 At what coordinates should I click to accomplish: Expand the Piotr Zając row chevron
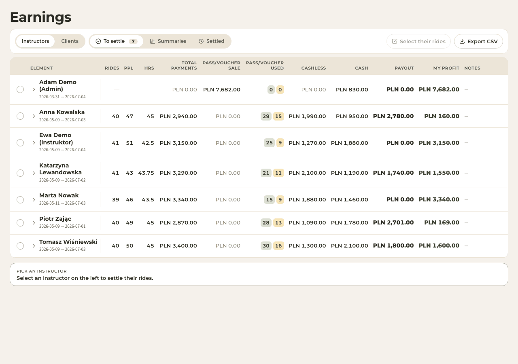34,223
